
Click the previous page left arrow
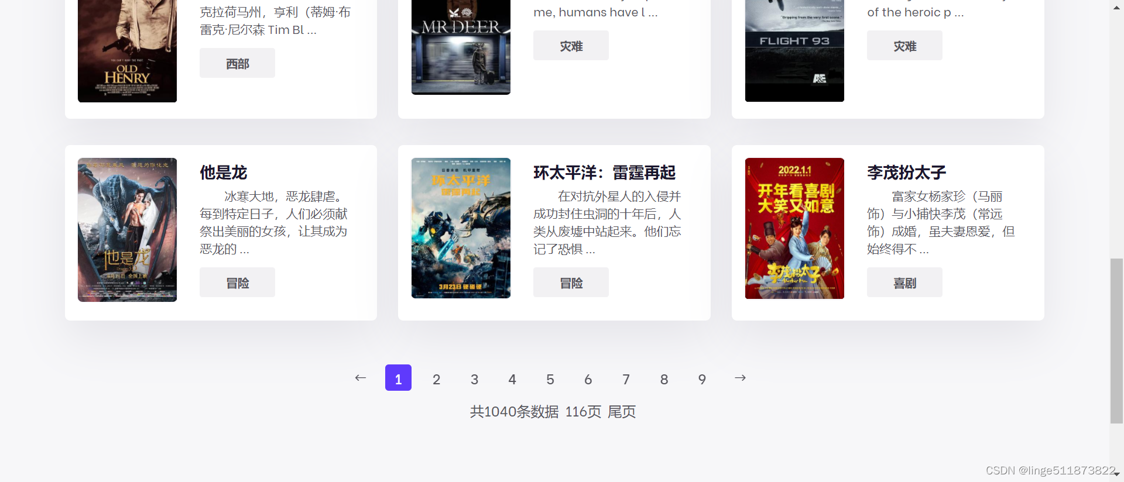point(361,378)
